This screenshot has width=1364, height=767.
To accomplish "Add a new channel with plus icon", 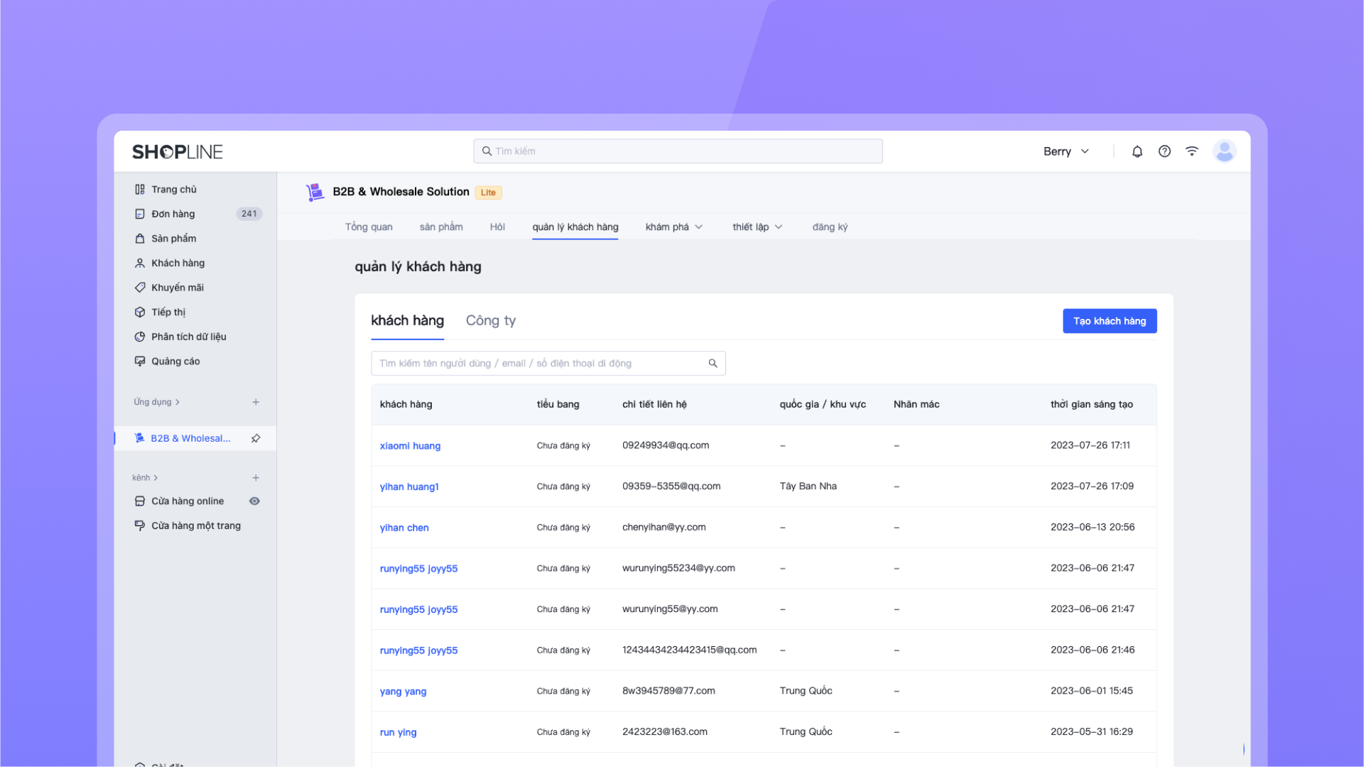I will (x=256, y=478).
